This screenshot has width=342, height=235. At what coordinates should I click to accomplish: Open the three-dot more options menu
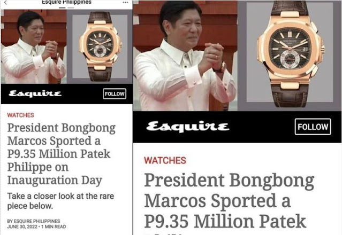tap(125, 2)
